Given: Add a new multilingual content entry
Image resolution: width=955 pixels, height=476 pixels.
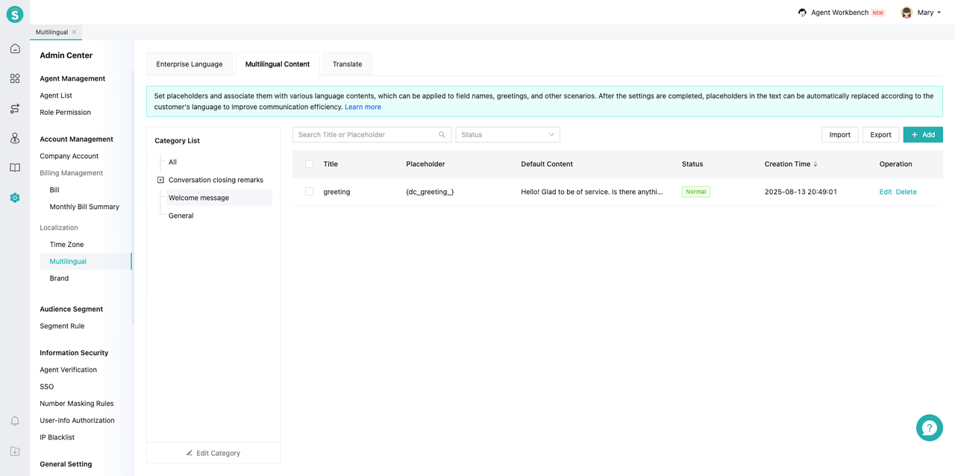Looking at the screenshot, I should [x=923, y=135].
